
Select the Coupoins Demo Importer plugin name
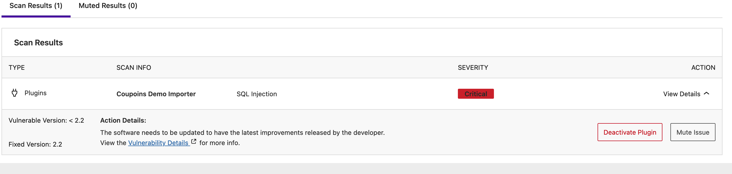[x=156, y=94]
